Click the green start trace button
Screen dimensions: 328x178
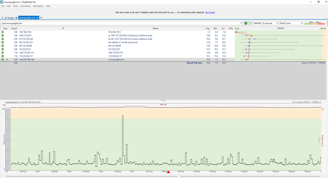tap(246, 23)
